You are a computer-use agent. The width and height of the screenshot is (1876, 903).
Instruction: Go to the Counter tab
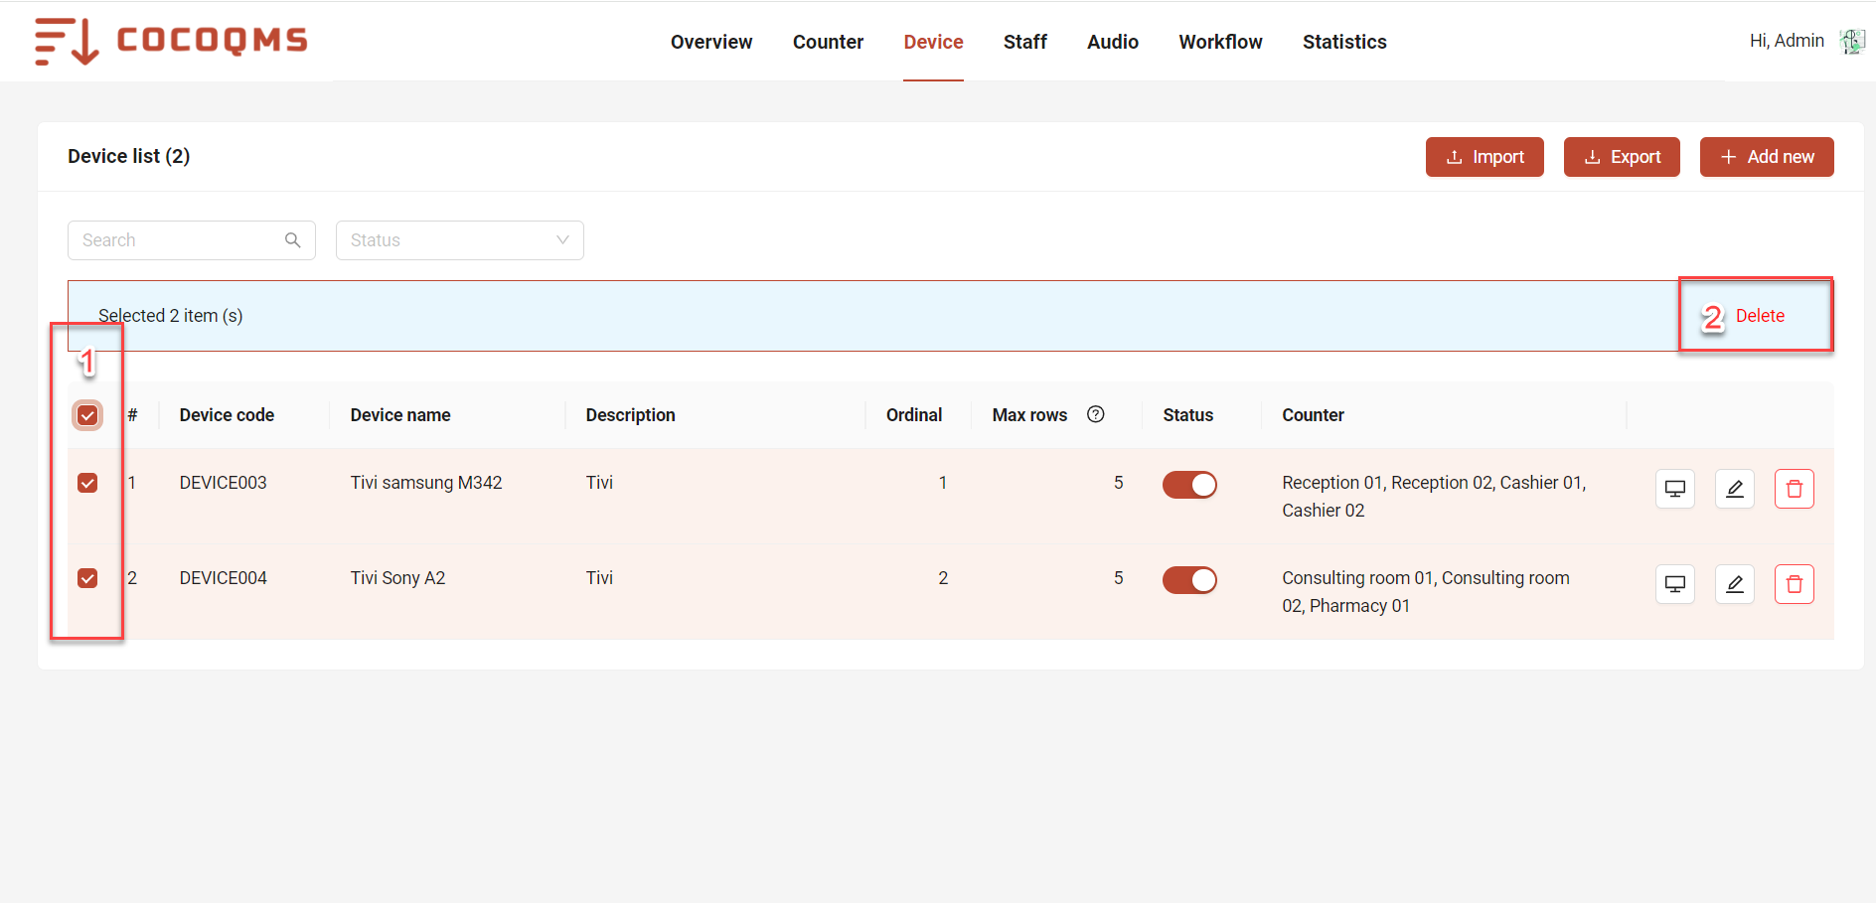tap(828, 42)
